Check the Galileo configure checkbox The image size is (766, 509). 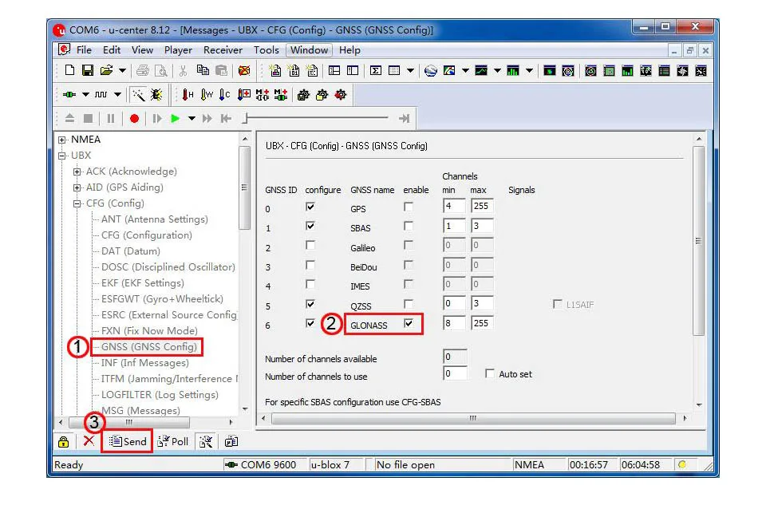pos(310,245)
